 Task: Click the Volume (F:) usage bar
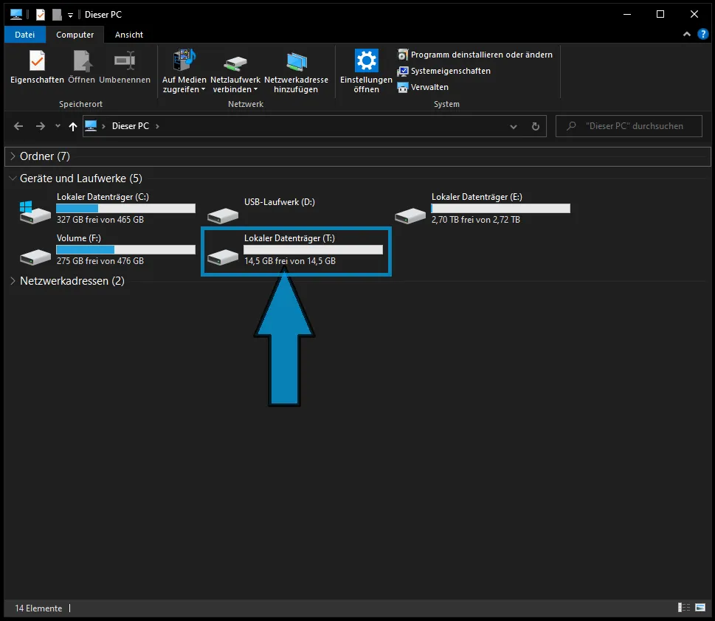pos(126,250)
